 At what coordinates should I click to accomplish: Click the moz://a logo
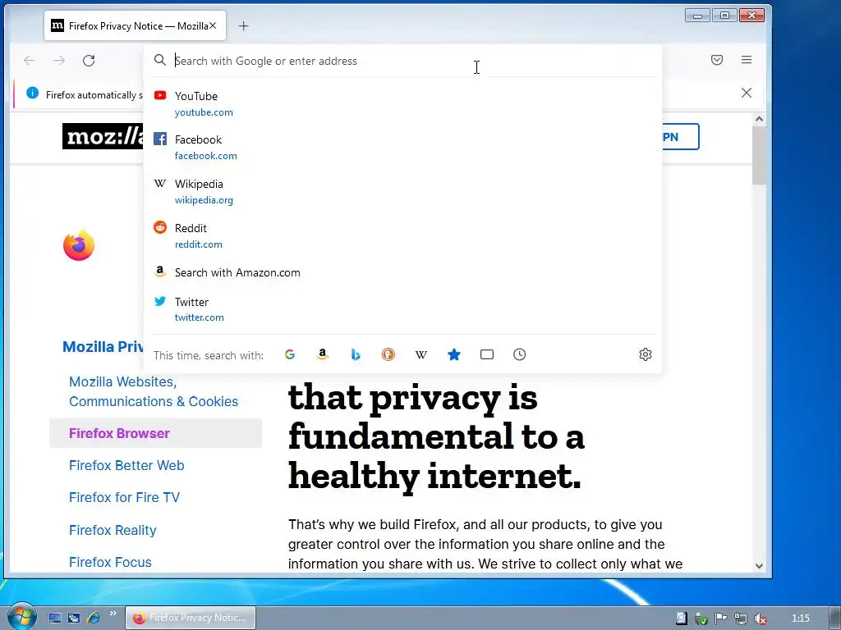click(103, 136)
